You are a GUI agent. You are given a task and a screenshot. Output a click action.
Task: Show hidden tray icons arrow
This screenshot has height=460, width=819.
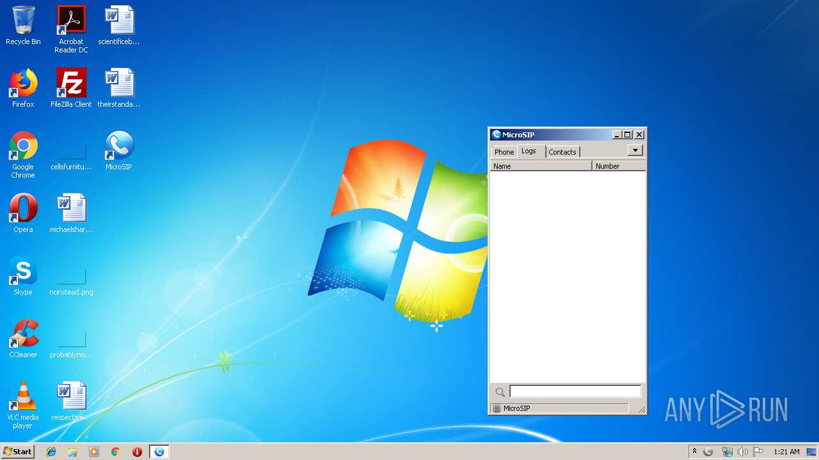click(x=694, y=452)
